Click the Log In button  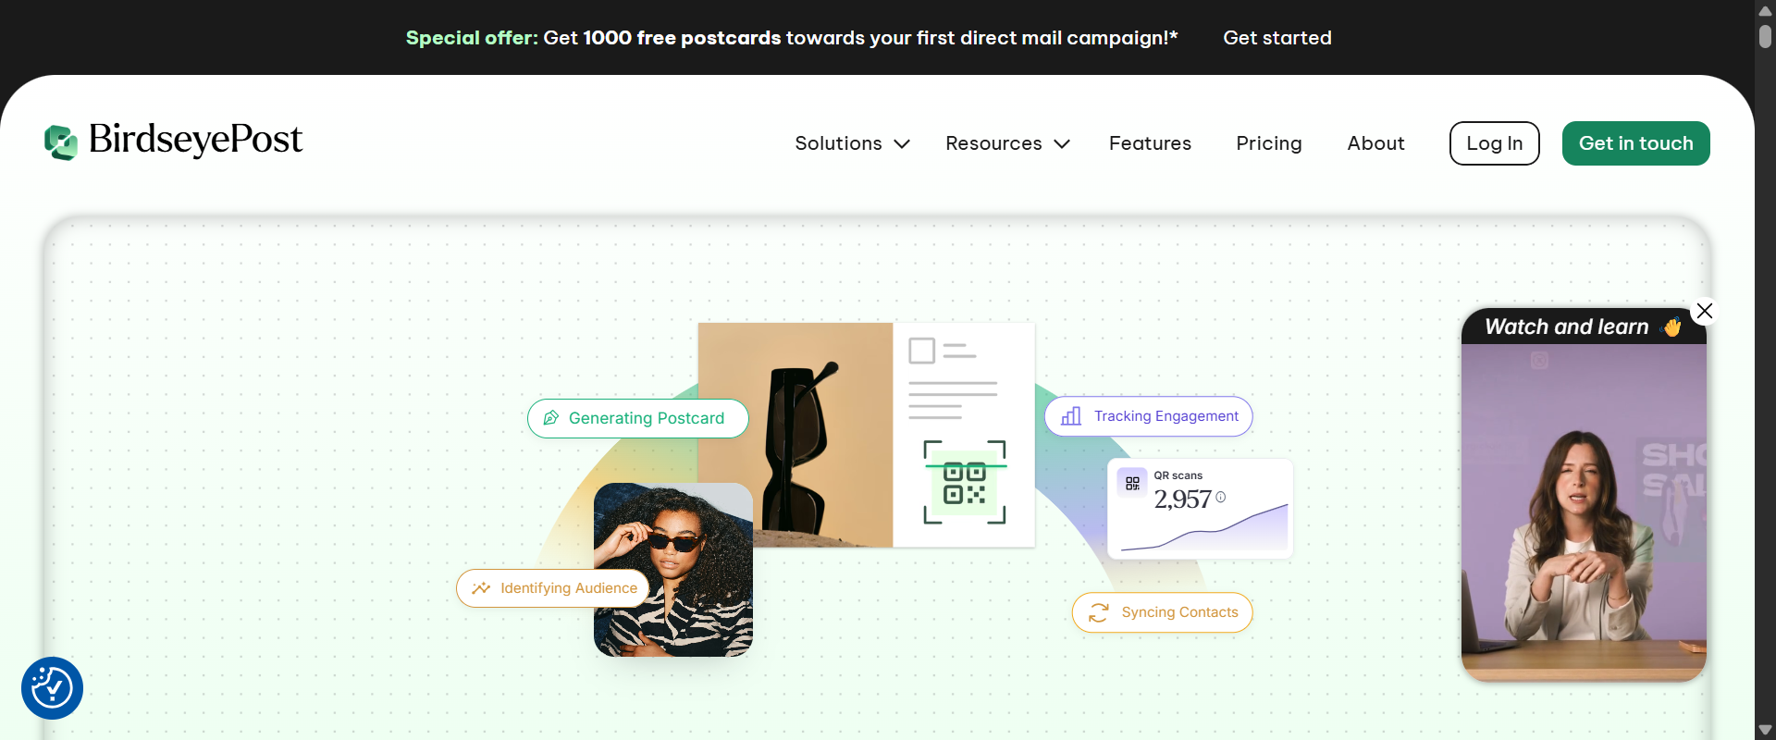[1494, 143]
